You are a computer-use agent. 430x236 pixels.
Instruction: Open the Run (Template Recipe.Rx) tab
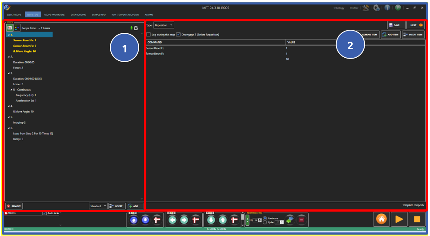coord(125,15)
